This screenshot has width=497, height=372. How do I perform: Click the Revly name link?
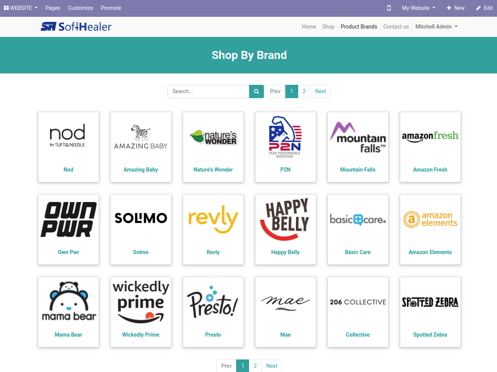(x=213, y=252)
